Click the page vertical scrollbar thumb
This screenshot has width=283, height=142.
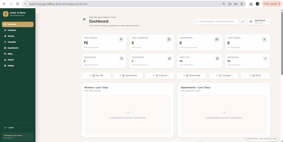282,43
